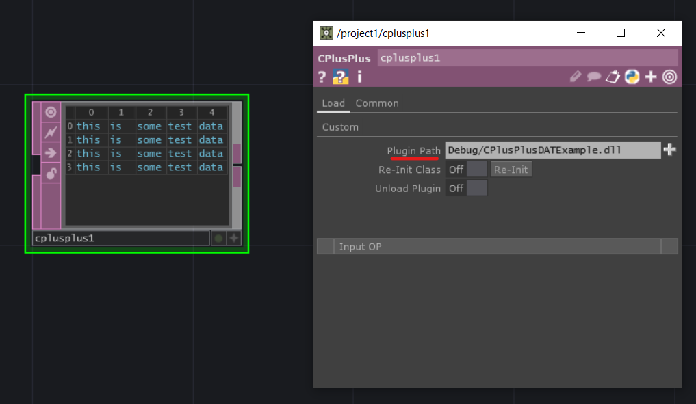Image resolution: width=696 pixels, height=404 pixels.
Task: Click the Re-Init Class label
Action: coord(409,170)
